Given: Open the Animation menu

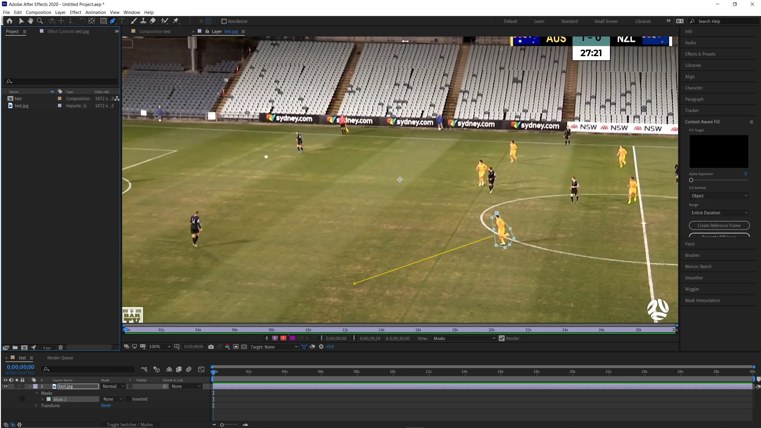Looking at the screenshot, I should 95,12.
